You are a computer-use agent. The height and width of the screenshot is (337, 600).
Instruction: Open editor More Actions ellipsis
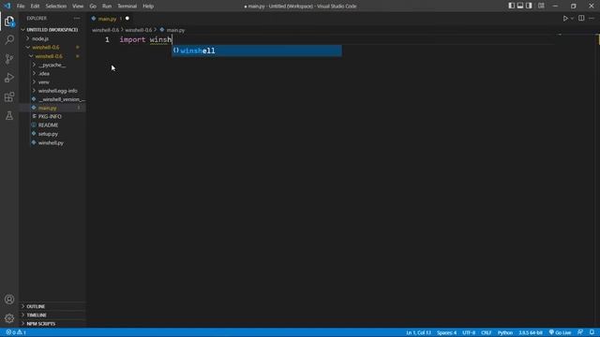[x=592, y=19]
